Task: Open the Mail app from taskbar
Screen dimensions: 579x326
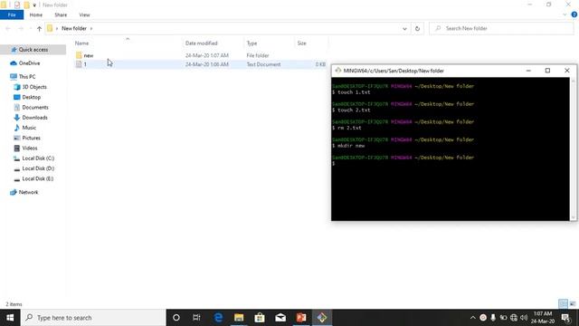Action: pos(280,318)
